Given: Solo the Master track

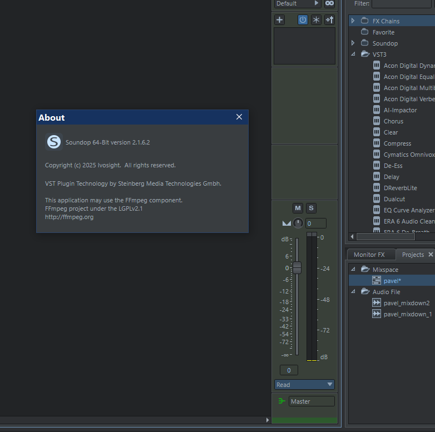Looking at the screenshot, I should (x=311, y=208).
